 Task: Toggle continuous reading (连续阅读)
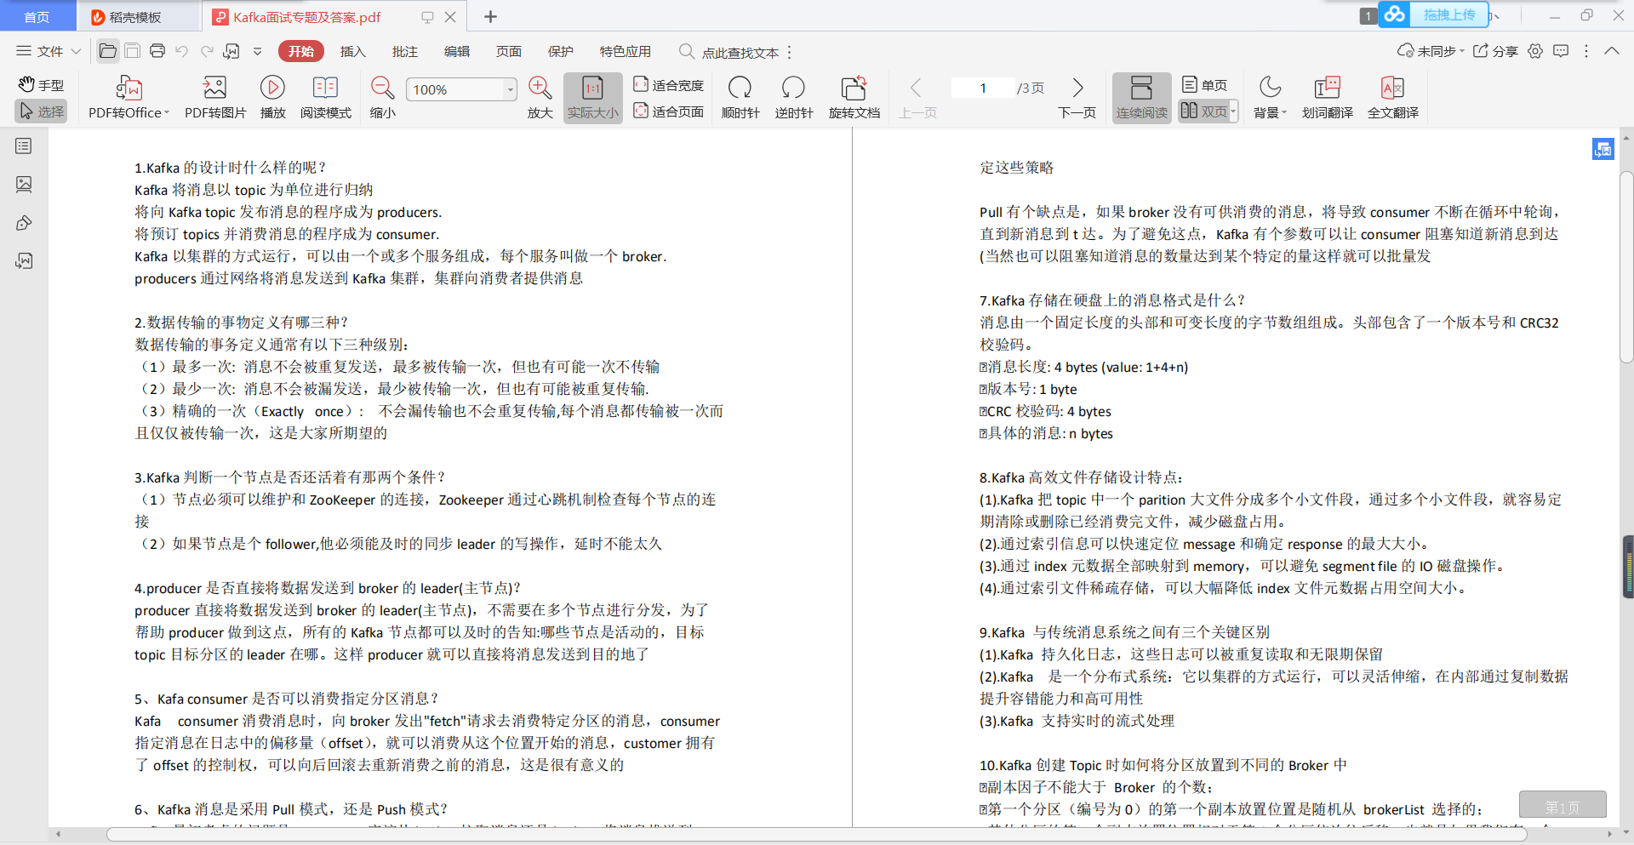coord(1141,98)
